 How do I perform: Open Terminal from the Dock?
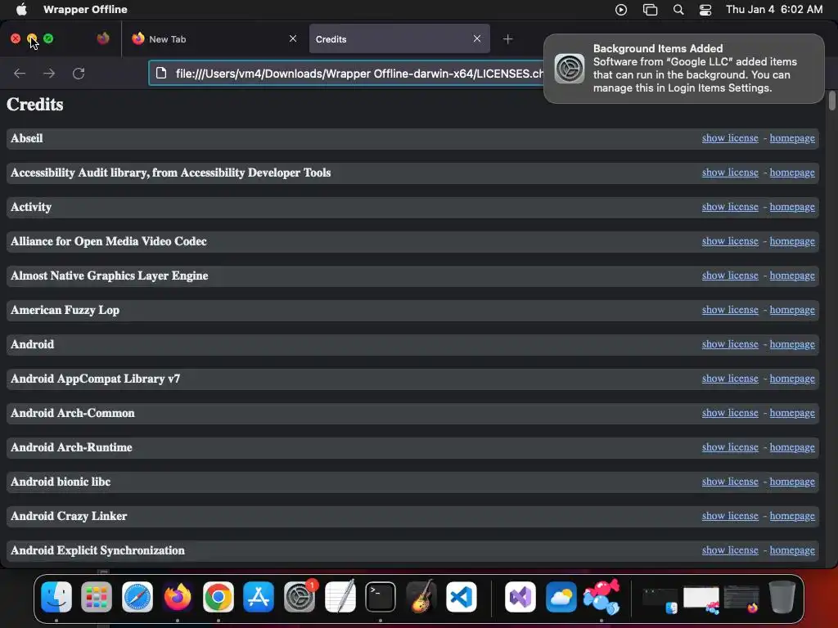pyautogui.click(x=380, y=596)
